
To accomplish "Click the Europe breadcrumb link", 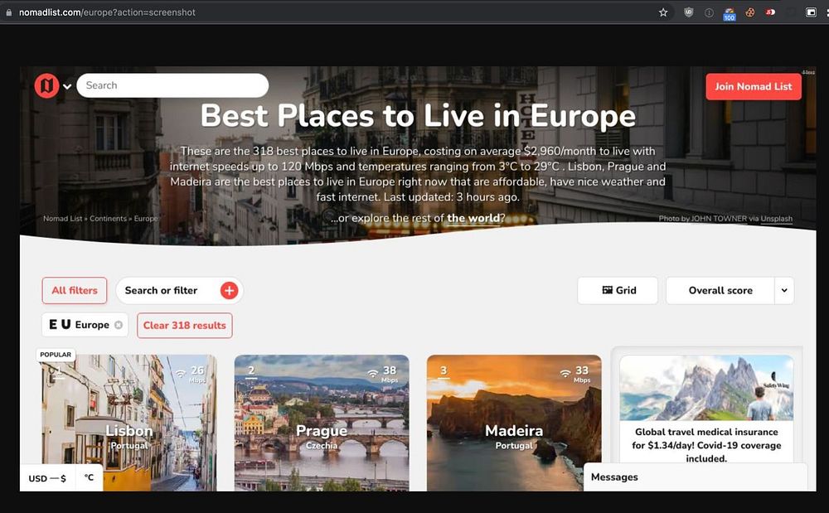I will [145, 219].
